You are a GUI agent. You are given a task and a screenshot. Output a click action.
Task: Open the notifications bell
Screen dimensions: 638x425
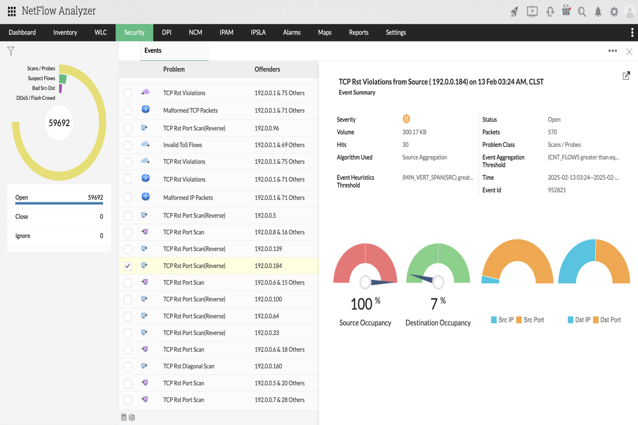coord(598,12)
